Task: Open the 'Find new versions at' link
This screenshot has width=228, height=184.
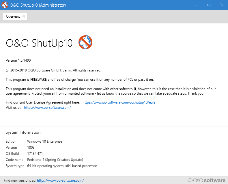Action: [x=60, y=181]
